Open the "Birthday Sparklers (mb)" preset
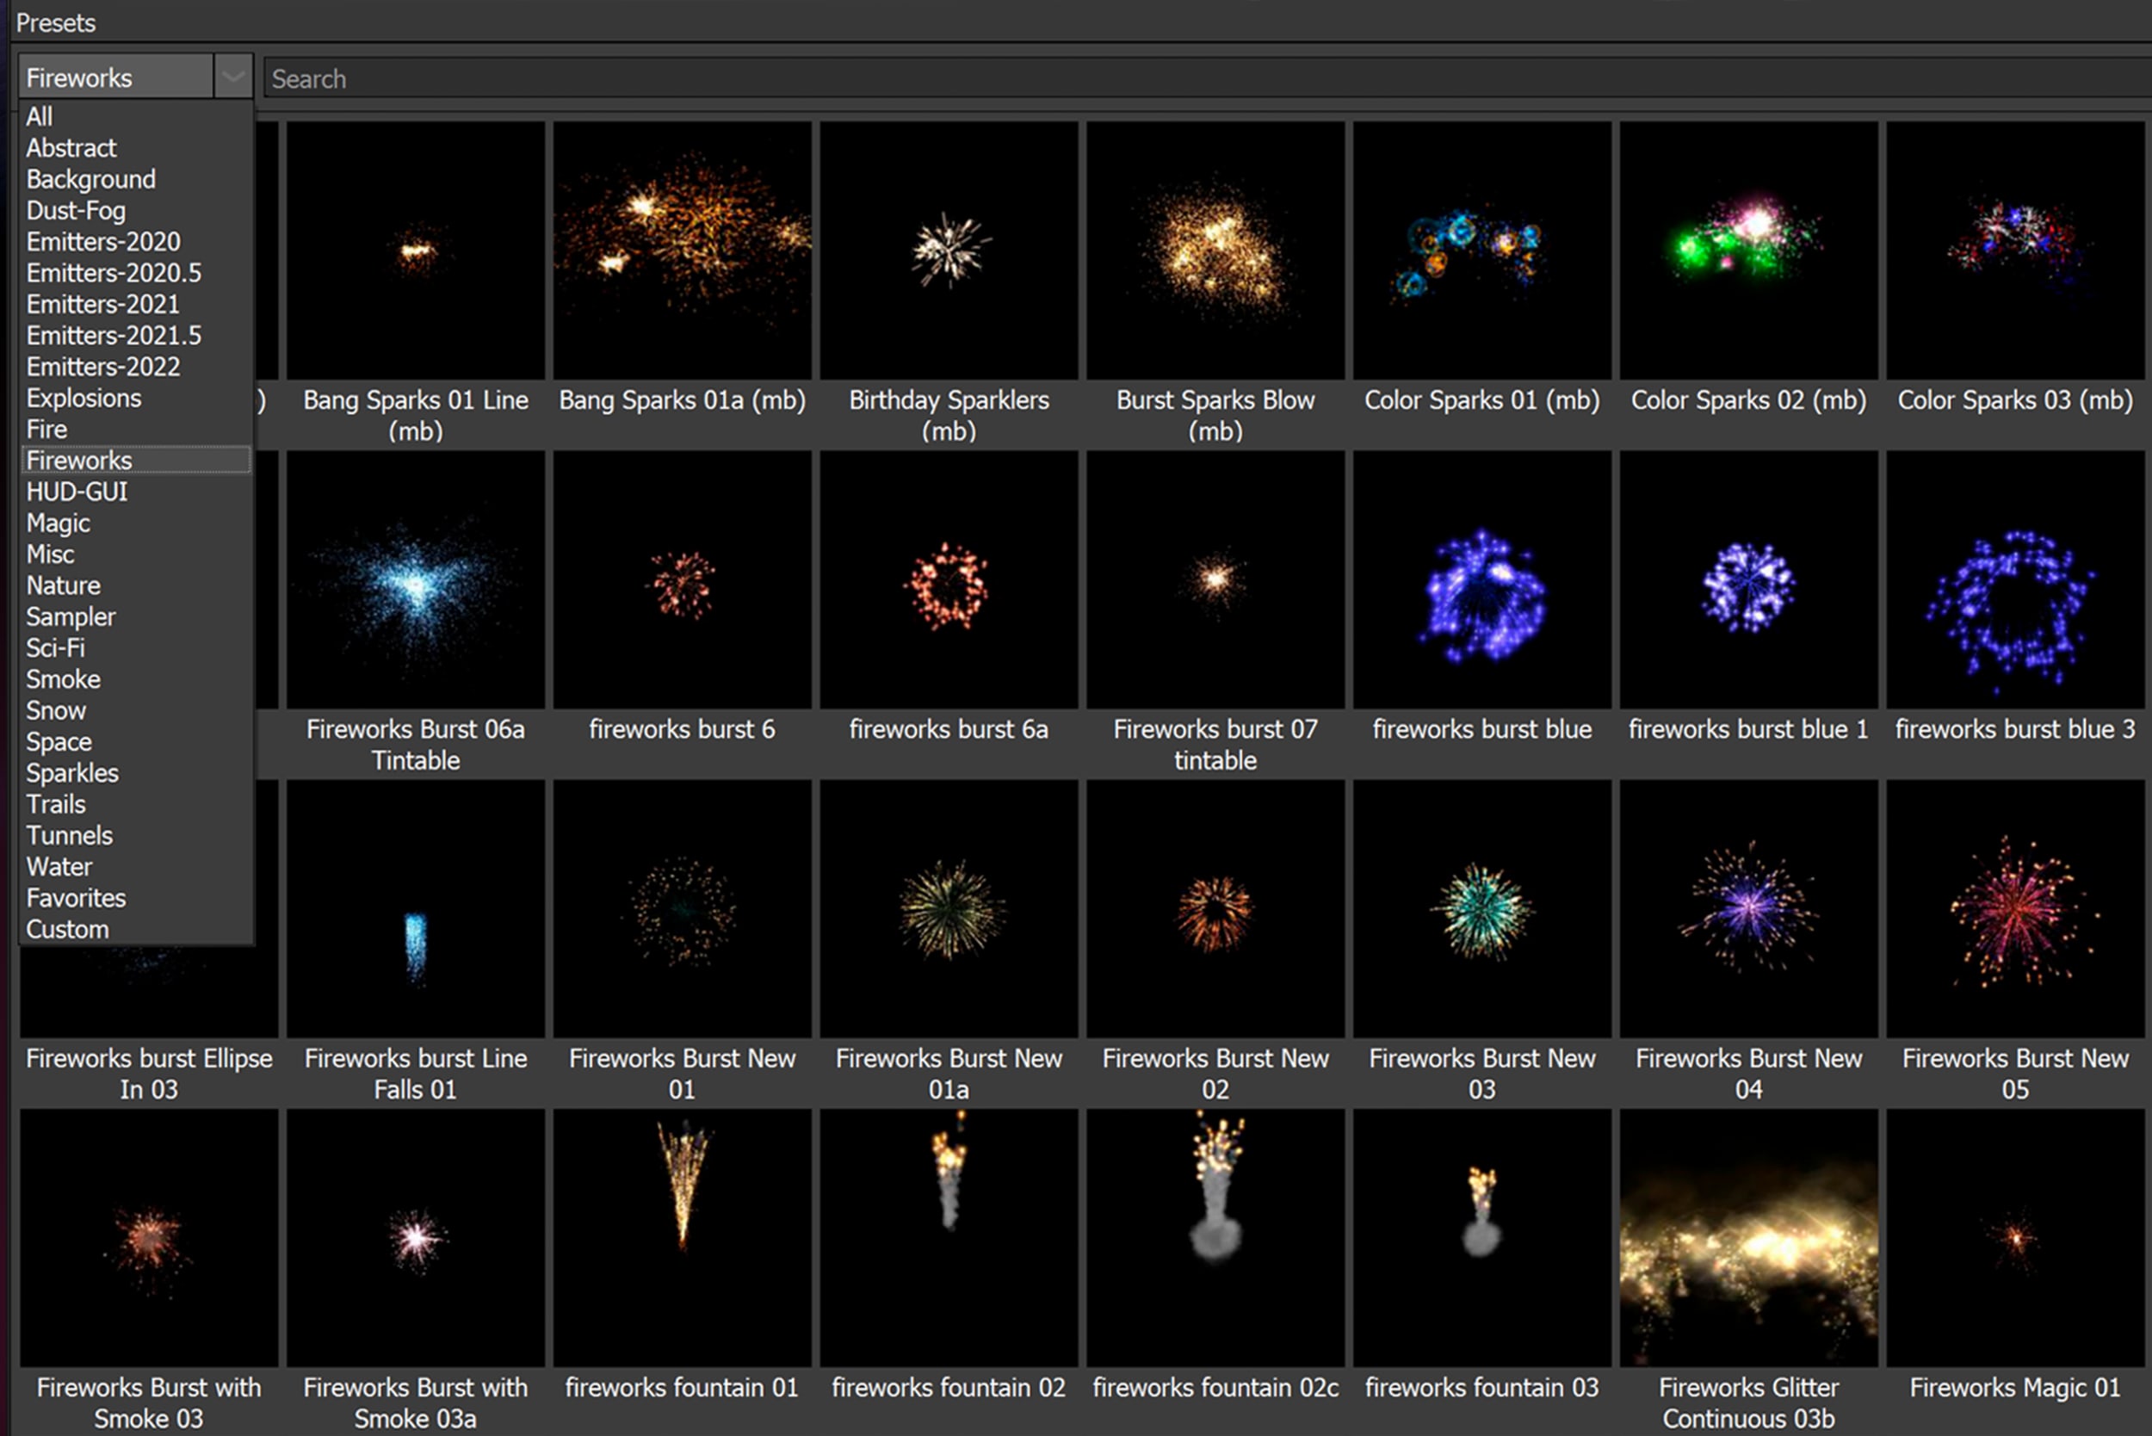 [x=949, y=248]
